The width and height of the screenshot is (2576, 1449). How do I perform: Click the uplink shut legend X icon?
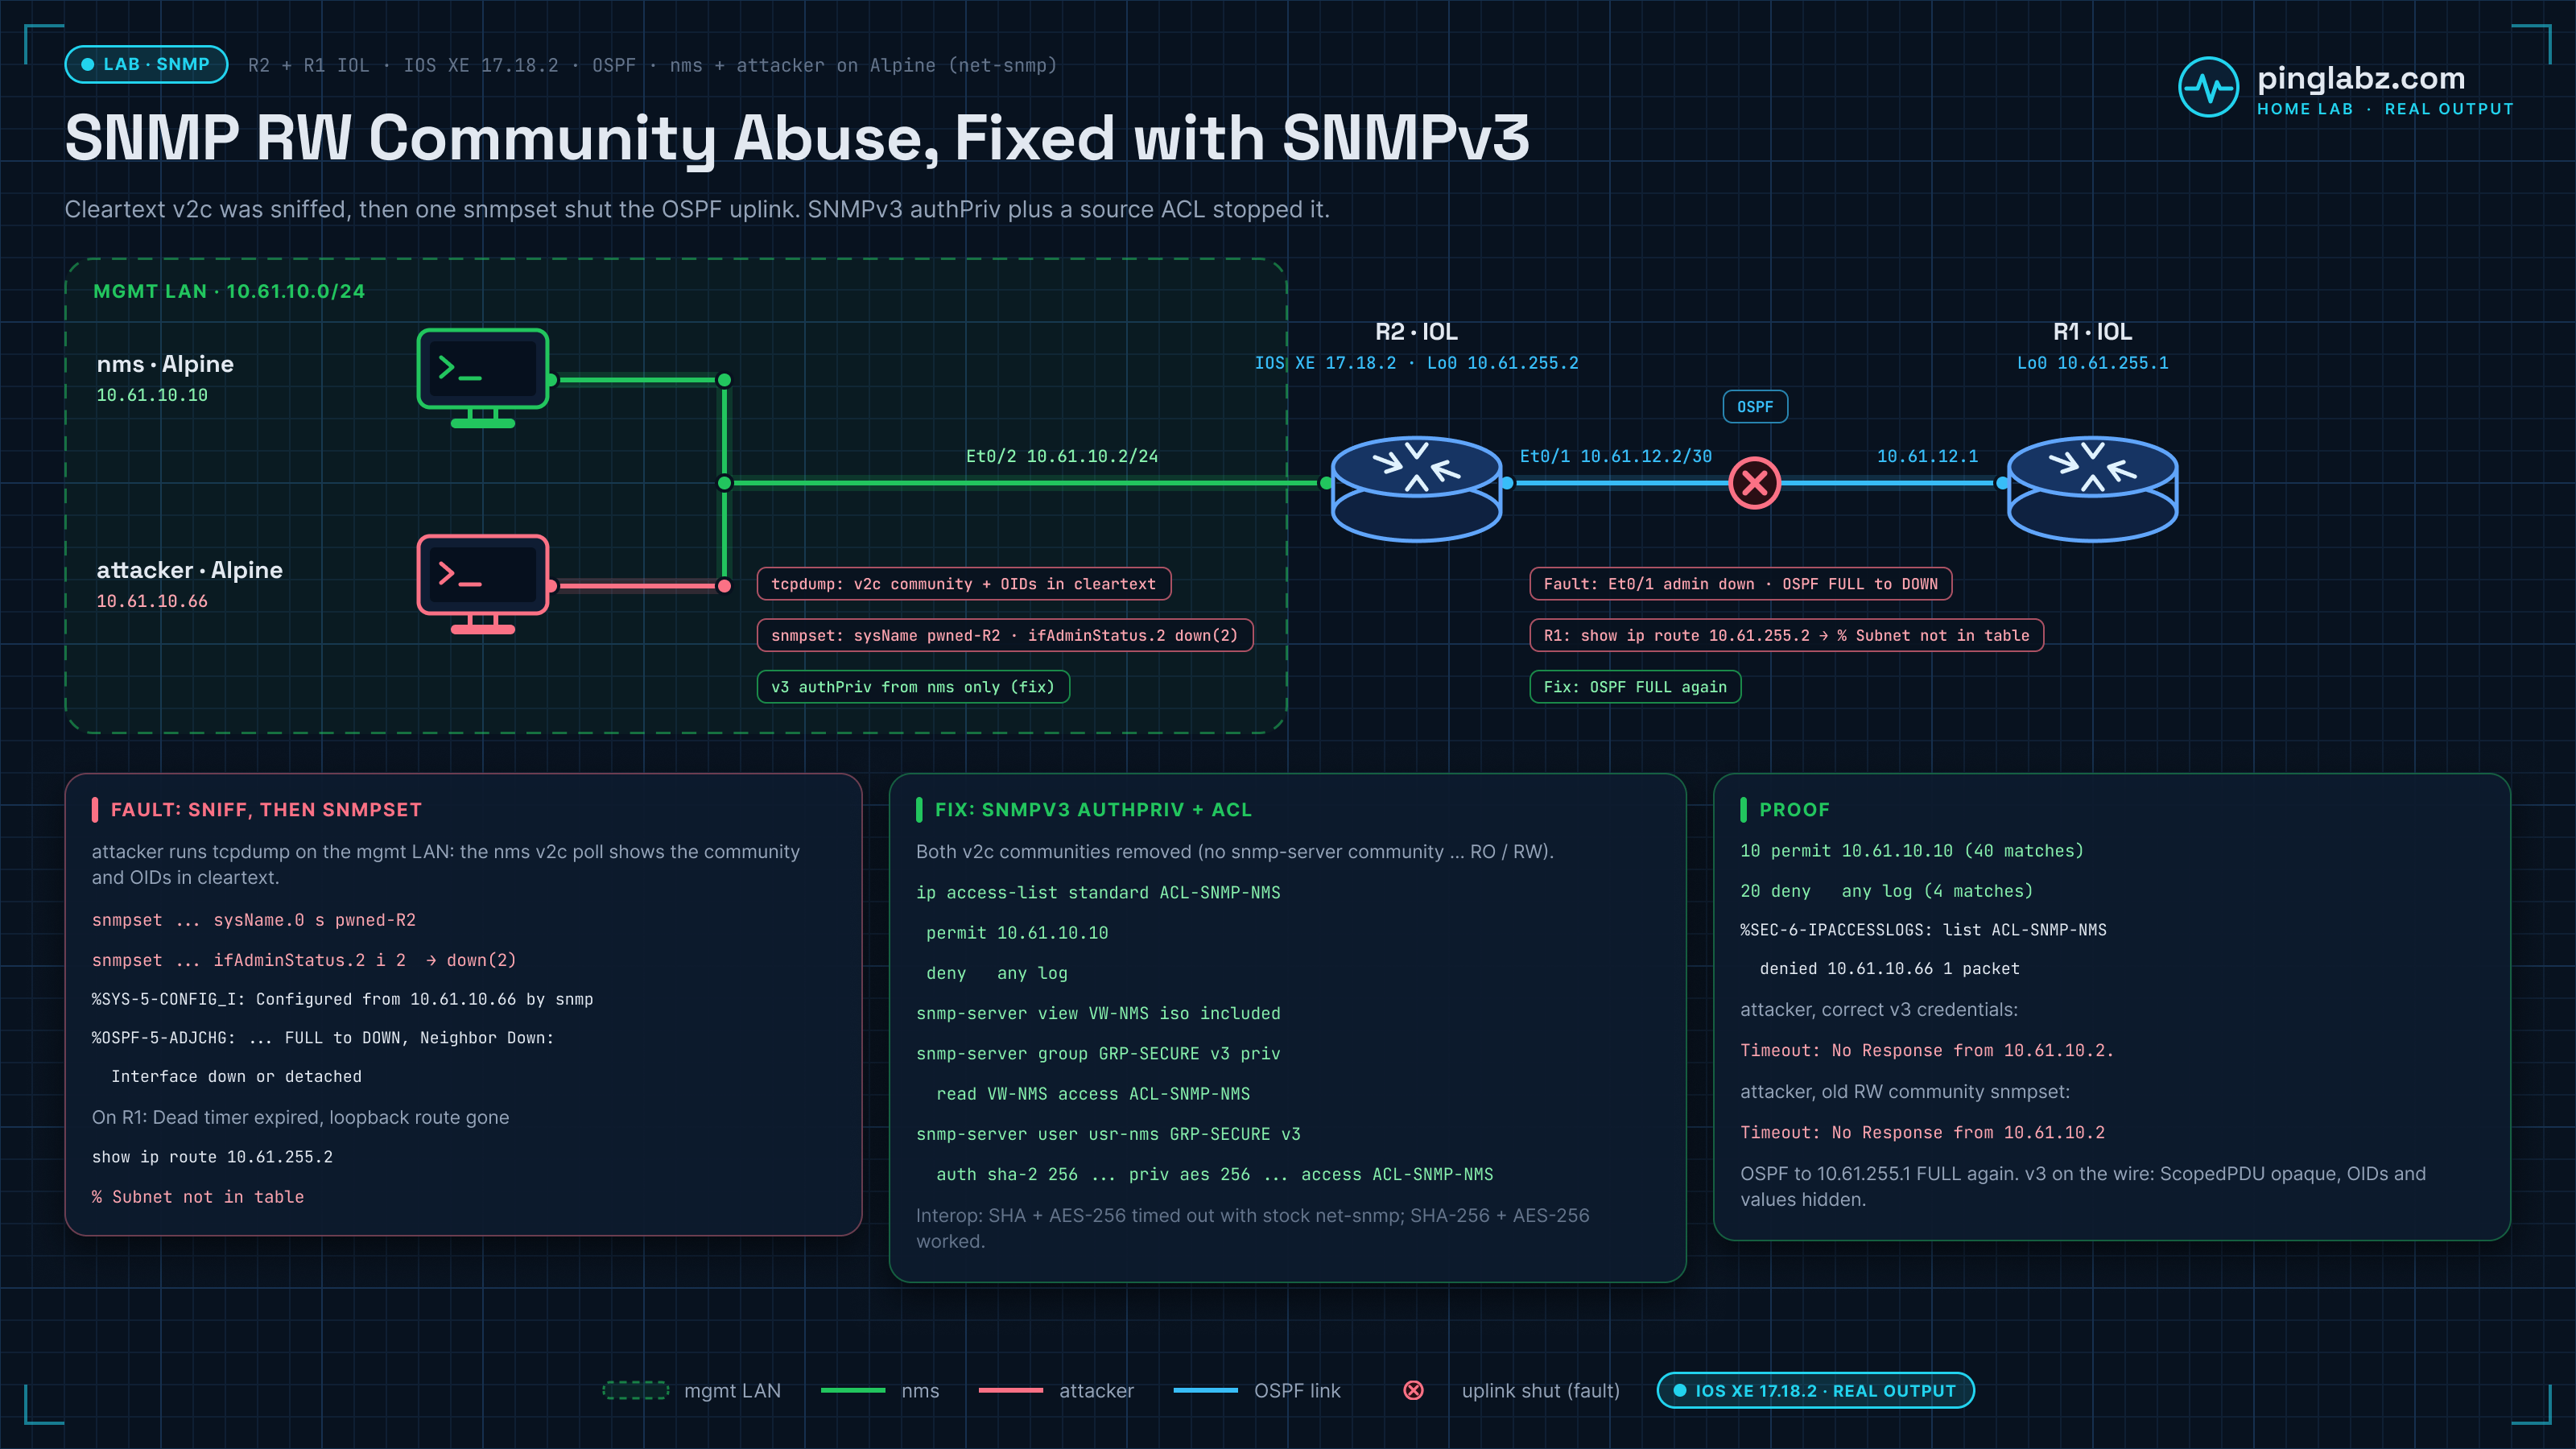1413,1390
